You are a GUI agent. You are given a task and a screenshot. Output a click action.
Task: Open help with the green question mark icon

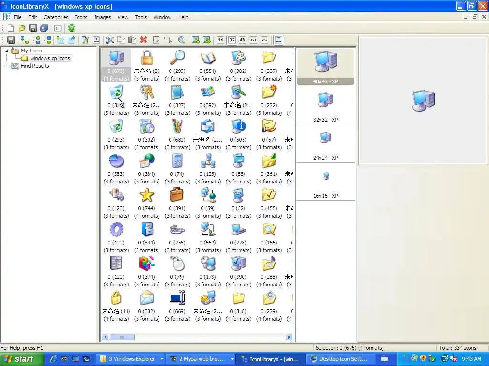(x=72, y=28)
